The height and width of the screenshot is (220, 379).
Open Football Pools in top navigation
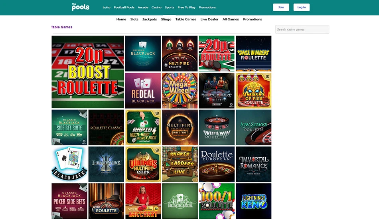pos(124,7)
